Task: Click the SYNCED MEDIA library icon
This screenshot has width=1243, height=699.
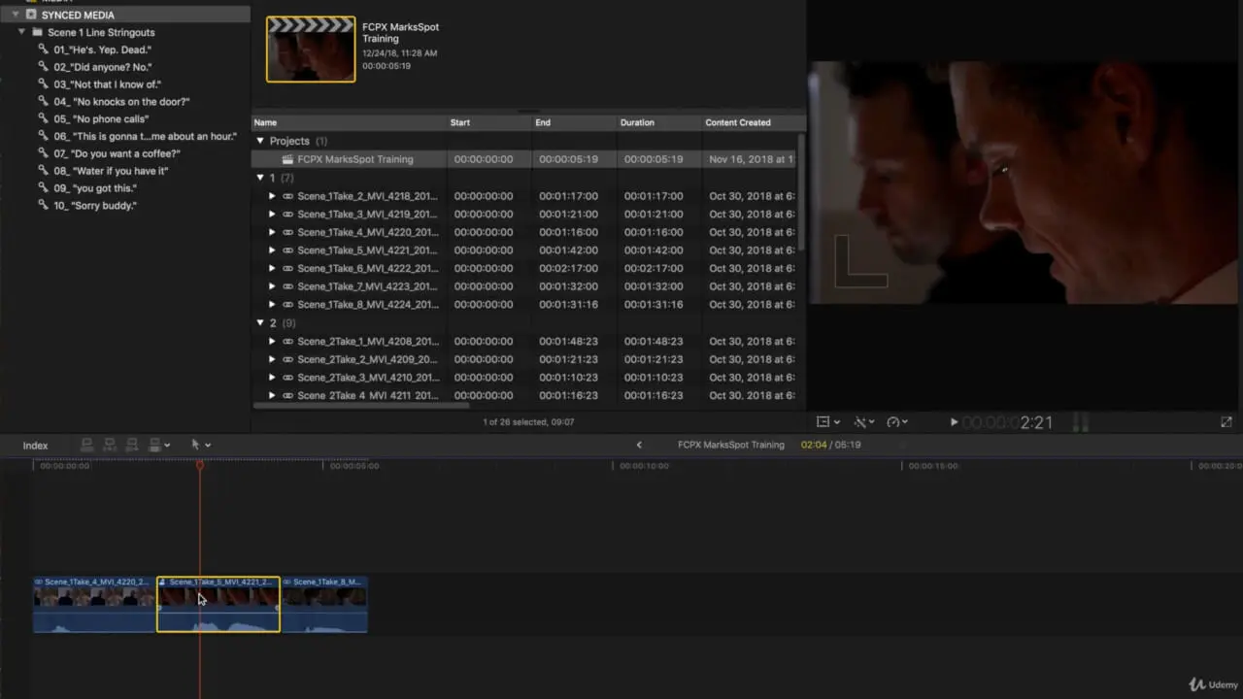Action: point(32,15)
